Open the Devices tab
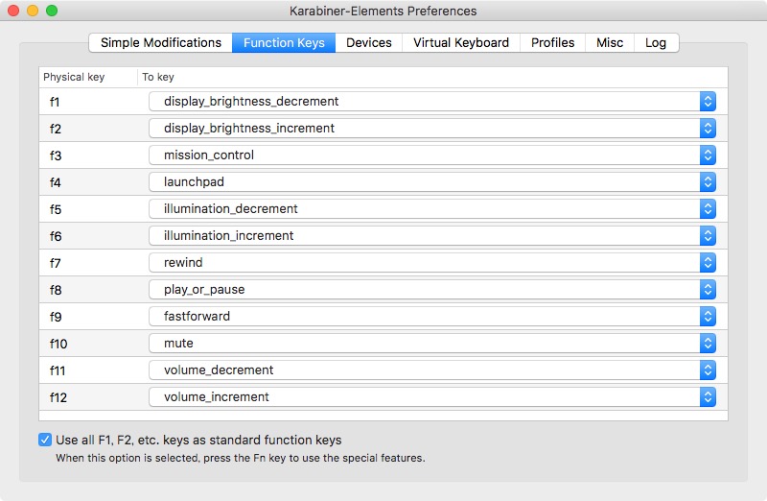The image size is (767, 501). tap(369, 43)
